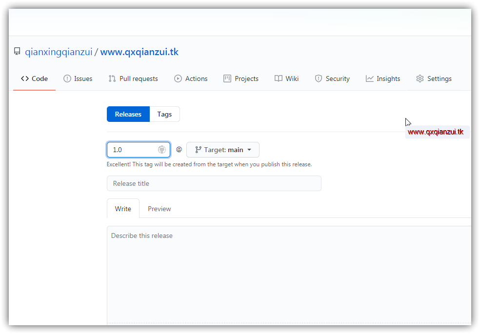Viewport: 480px width, 334px height.
Task: Select the Code tab icon
Action: click(25, 79)
